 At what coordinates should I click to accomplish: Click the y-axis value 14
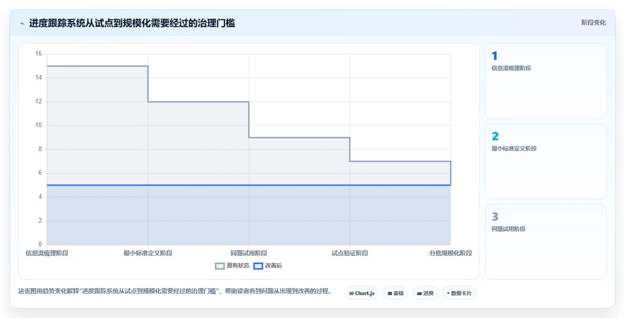click(38, 78)
